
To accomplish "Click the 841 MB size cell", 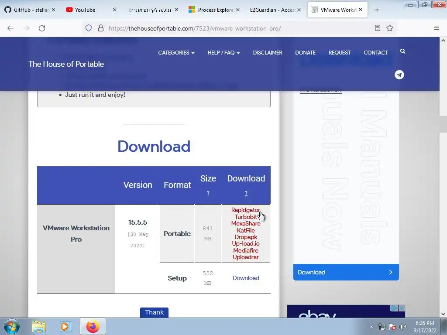I will click(x=208, y=233).
